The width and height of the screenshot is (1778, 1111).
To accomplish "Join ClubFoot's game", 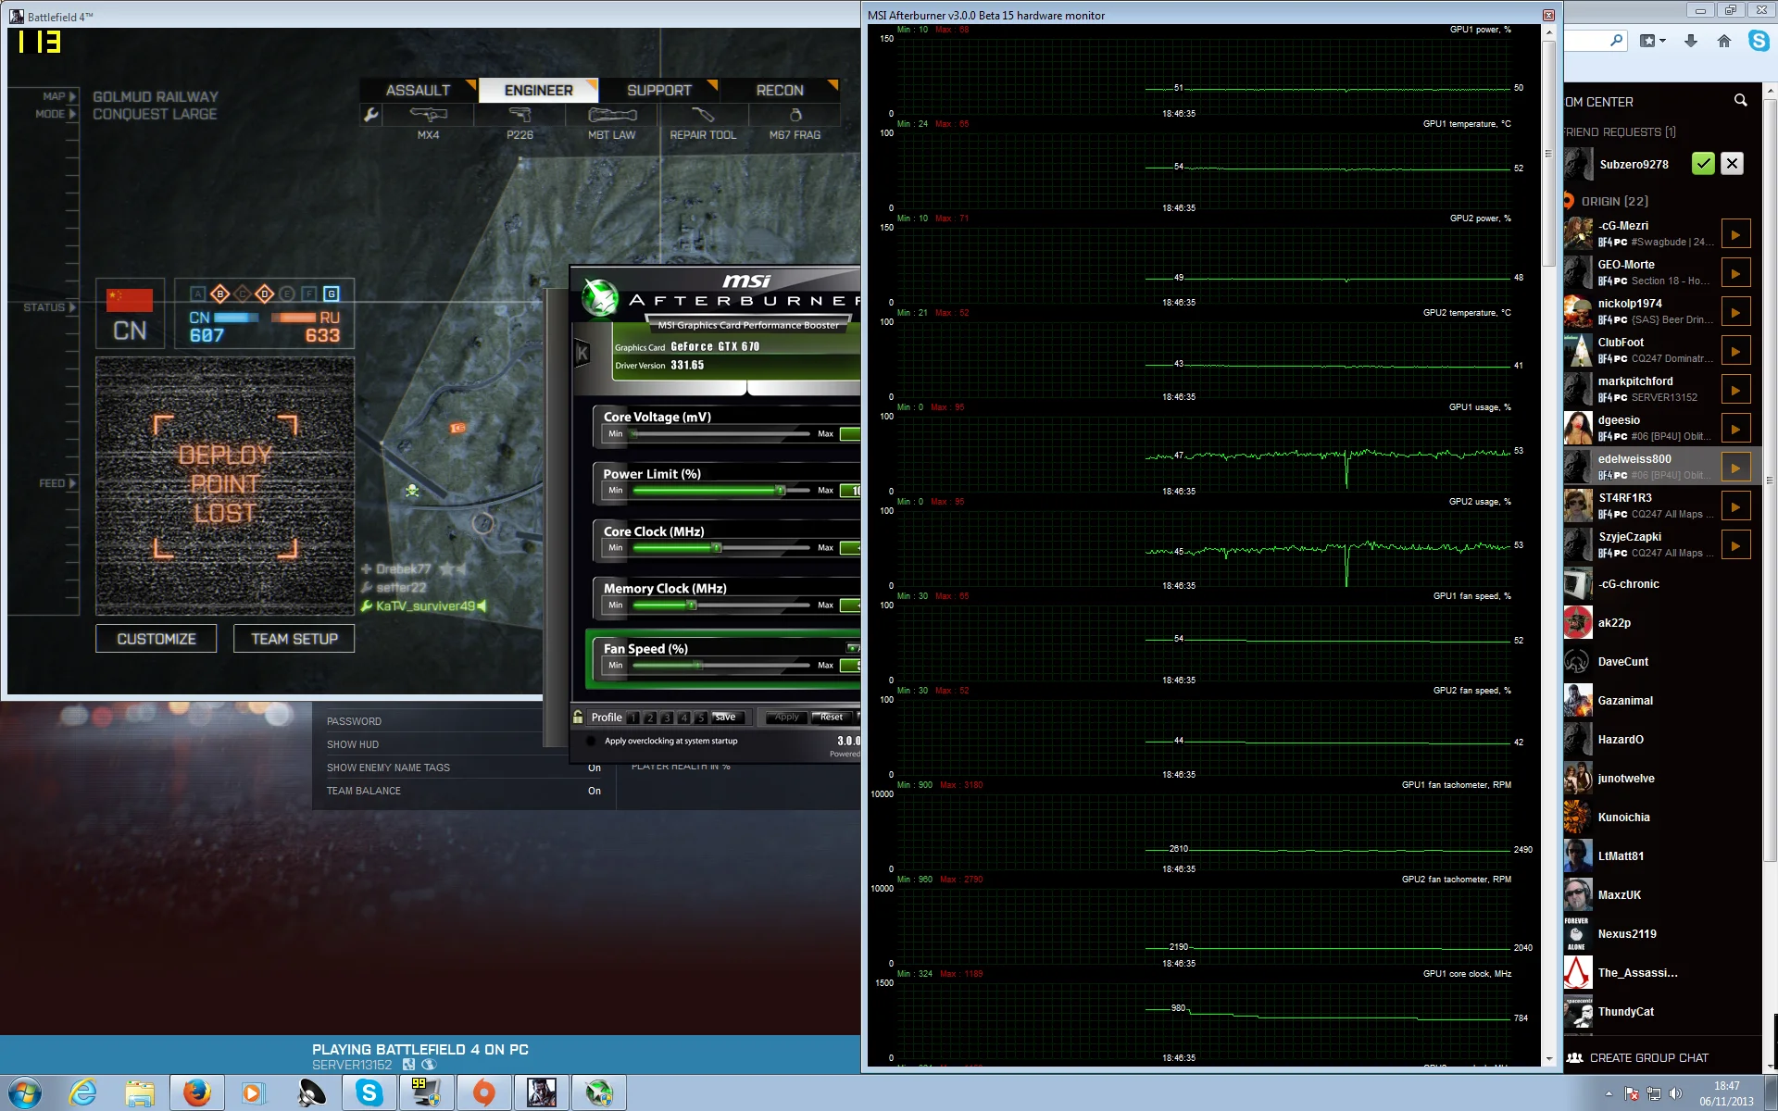I will point(1735,351).
